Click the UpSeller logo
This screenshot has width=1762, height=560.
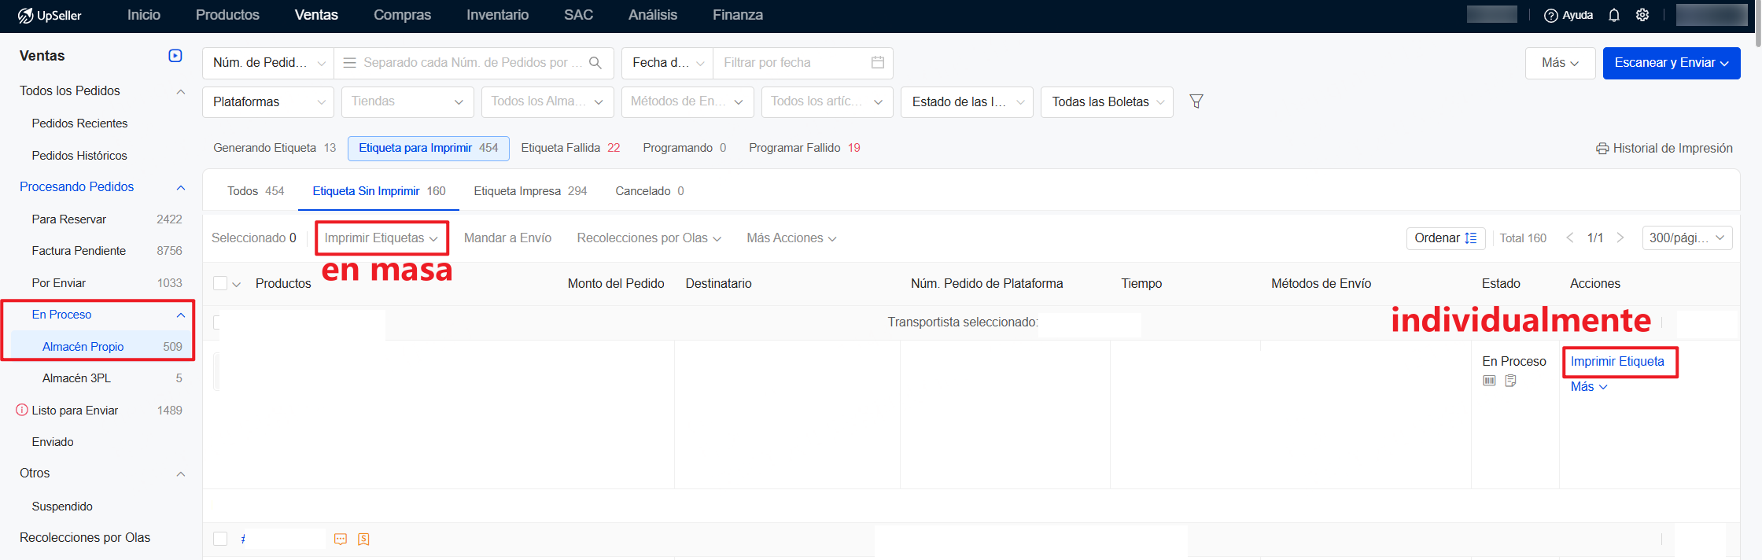(x=50, y=15)
